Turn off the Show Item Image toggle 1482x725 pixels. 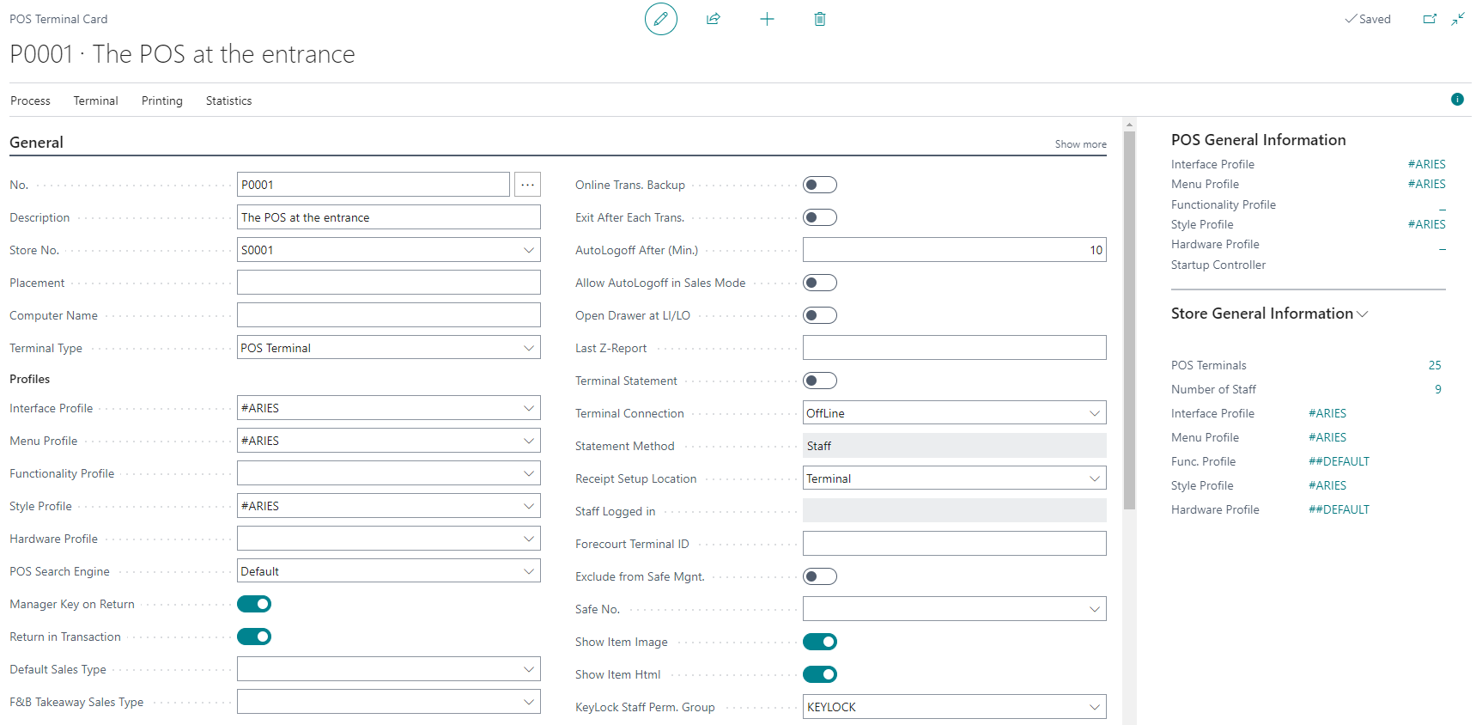tap(819, 642)
